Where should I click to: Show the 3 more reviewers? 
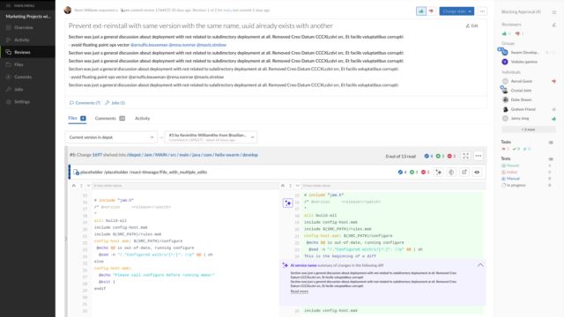[529, 129]
